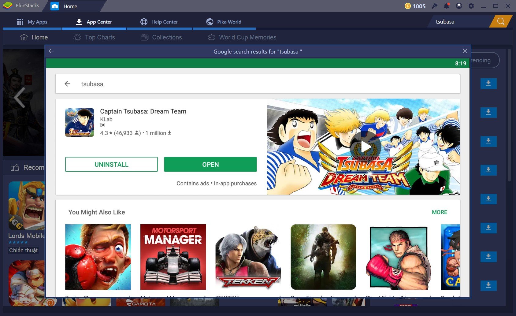The image size is (516, 316).
Task: Open the boxing game thumbnail
Action: click(x=98, y=257)
